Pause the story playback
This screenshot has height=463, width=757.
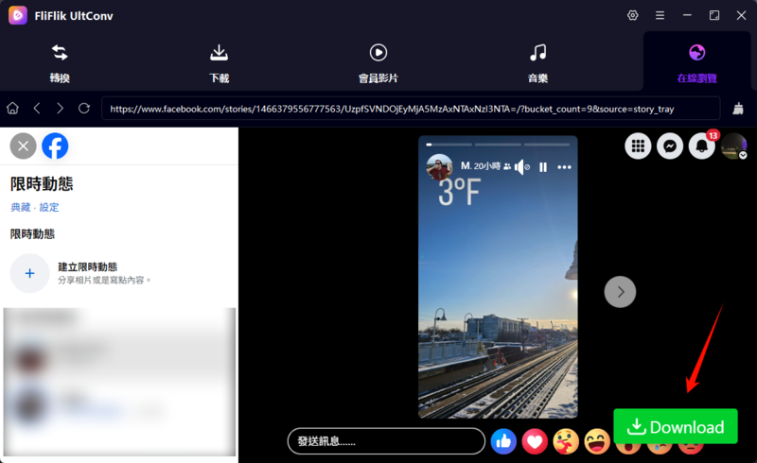tap(543, 167)
